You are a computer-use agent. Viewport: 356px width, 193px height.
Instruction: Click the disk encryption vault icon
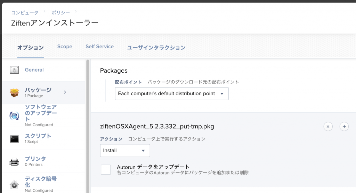pos(14,185)
